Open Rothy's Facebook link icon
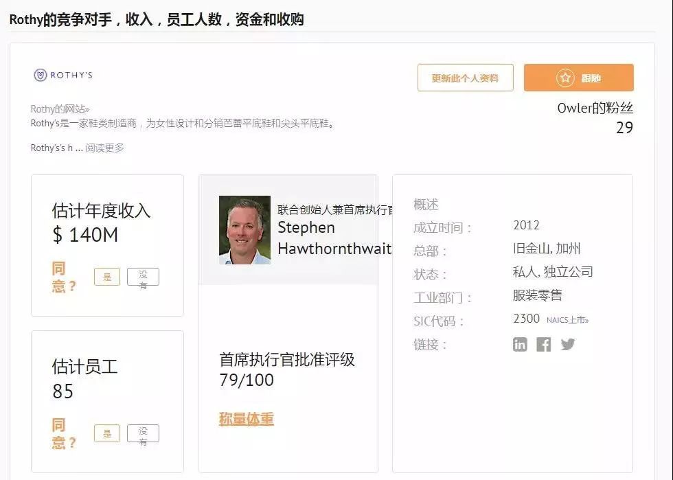This screenshot has height=480, width=673. pyautogui.click(x=544, y=344)
